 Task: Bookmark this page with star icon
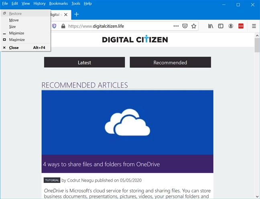(x=194, y=26)
